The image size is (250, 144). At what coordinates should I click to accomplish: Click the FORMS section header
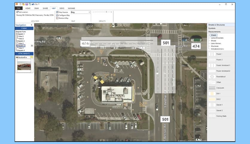coord(24,28)
